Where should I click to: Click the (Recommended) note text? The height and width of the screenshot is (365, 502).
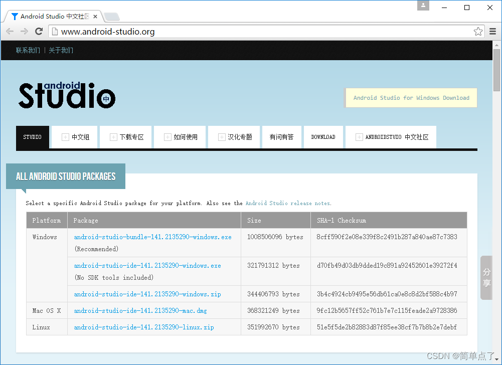96,249
